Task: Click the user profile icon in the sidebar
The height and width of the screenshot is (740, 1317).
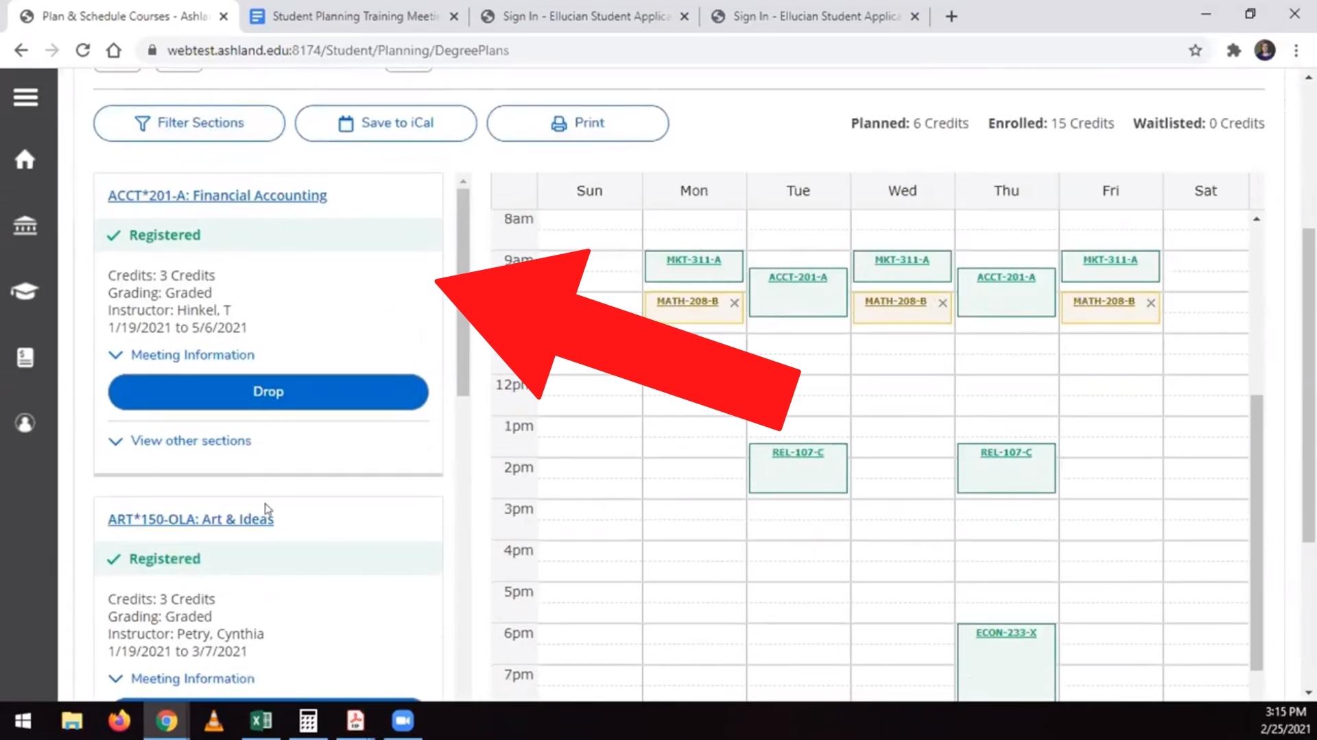Action: [25, 423]
